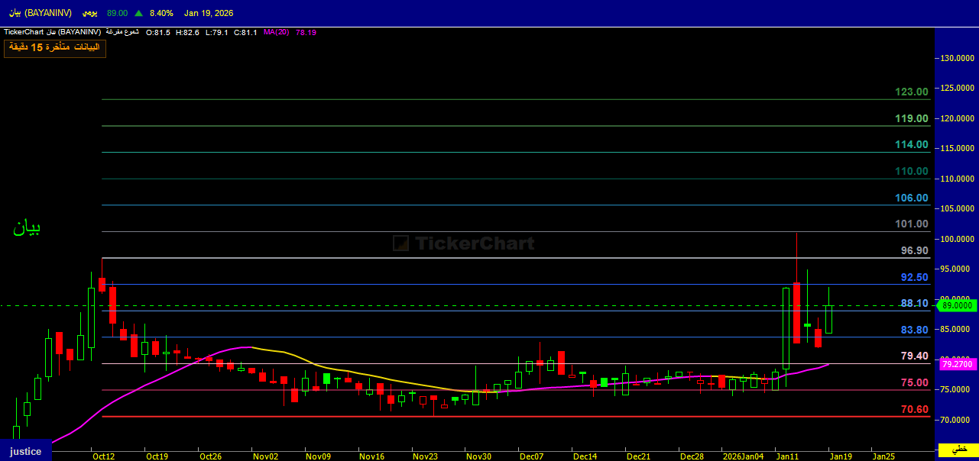
Task: Click the TickerChart watermark logo
Action: click(463, 243)
